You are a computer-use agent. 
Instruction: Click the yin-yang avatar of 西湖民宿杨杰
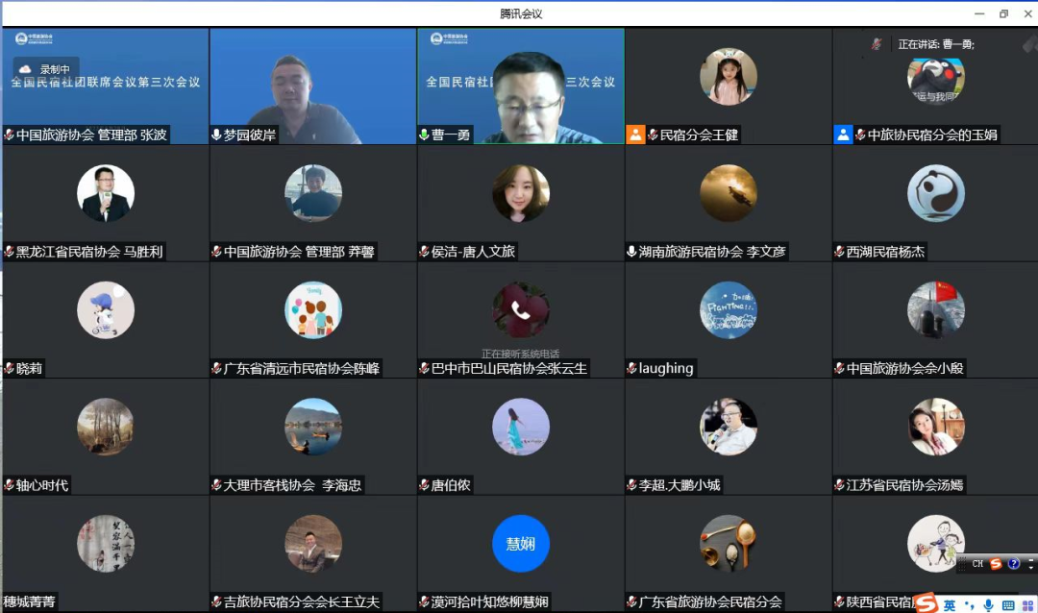pyautogui.click(x=936, y=193)
